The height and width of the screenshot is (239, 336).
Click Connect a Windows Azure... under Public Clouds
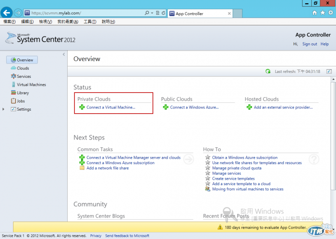click(194, 107)
